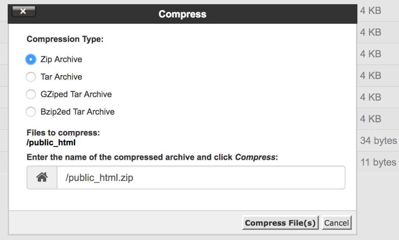
Task: Click the "GZiped Tar Archive" label text
Action: click(76, 94)
